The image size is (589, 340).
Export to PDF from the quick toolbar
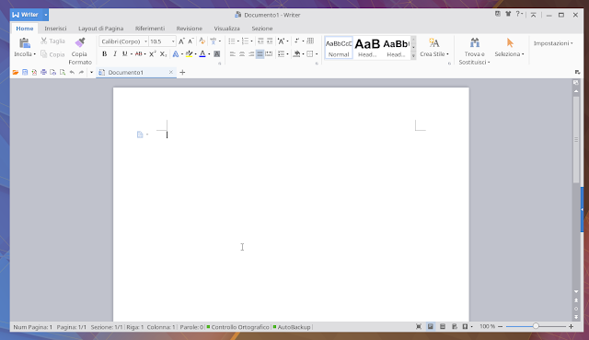34,72
